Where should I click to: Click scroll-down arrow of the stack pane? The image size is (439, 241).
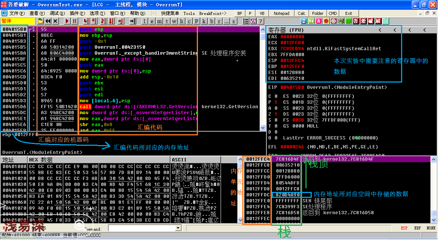pos(433,220)
